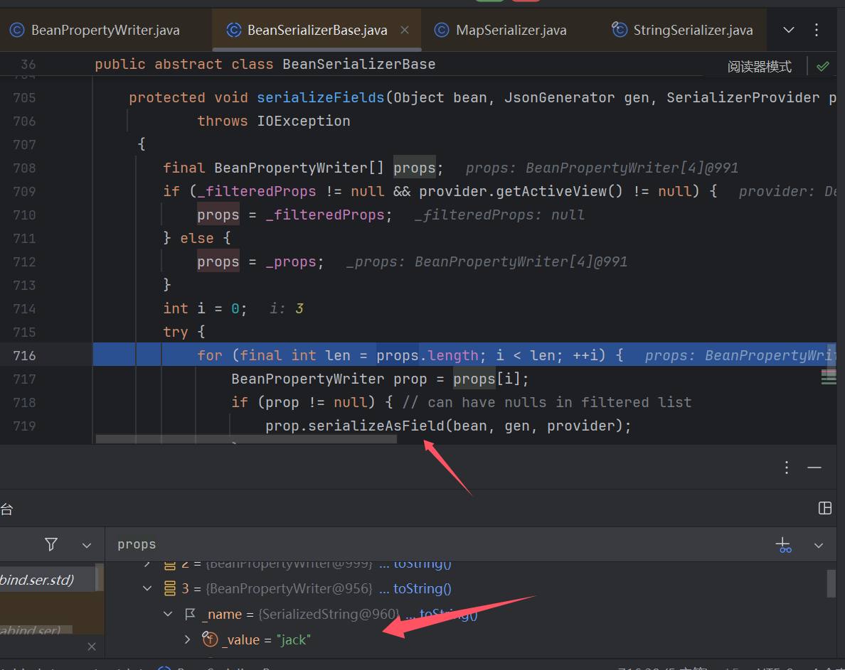
Task: Select the BeanSerializerBase.java tab
Action: click(317, 30)
